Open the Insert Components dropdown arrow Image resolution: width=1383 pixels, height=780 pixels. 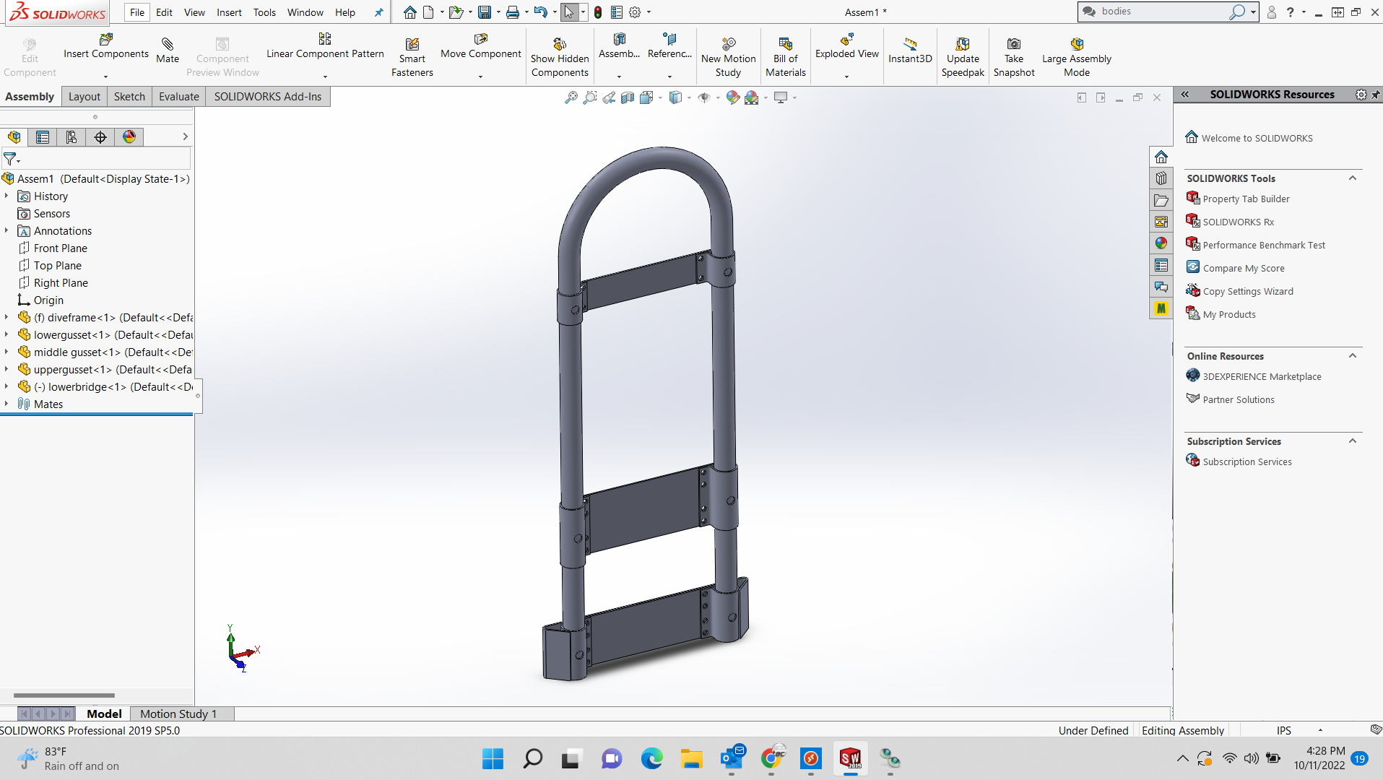pyautogui.click(x=105, y=77)
